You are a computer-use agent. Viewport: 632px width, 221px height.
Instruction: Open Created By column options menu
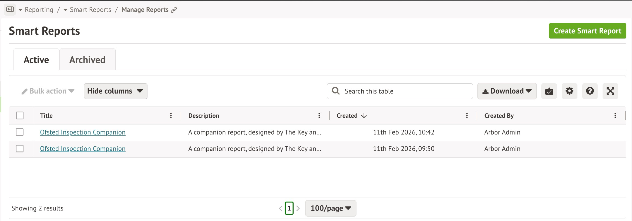pos(615,116)
